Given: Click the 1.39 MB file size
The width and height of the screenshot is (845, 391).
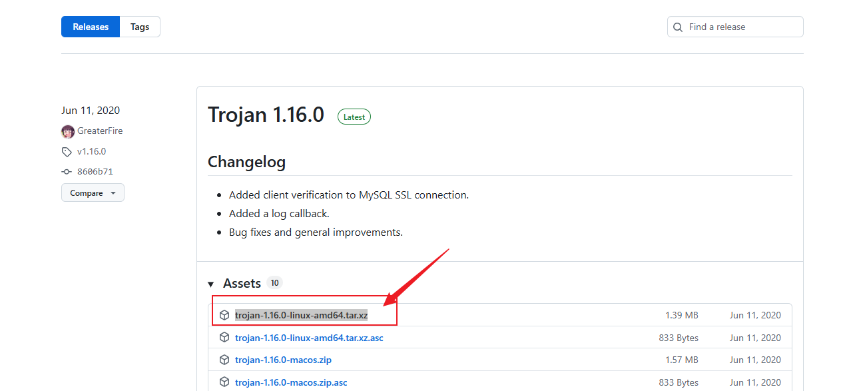Looking at the screenshot, I should 682,315.
